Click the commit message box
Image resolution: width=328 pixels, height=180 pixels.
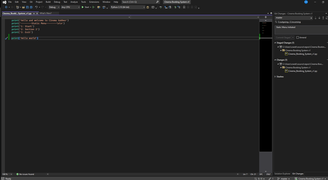click(x=301, y=30)
